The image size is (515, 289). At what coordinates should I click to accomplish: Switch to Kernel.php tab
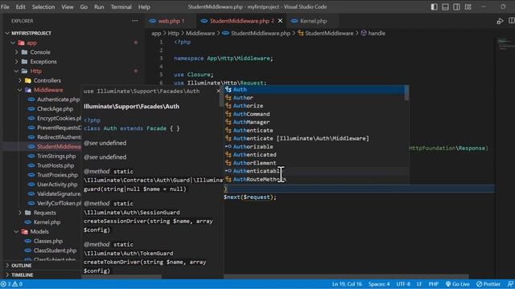tap(313, 21)
